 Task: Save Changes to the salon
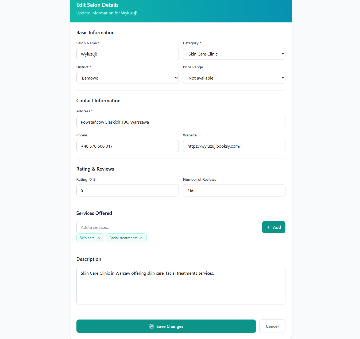[166, 326]
